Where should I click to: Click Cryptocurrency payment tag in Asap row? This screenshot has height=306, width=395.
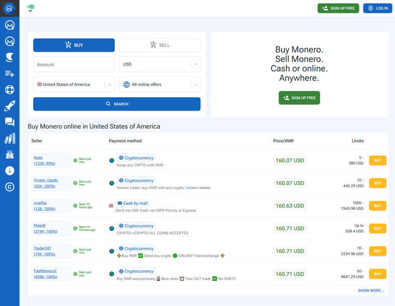136,158
